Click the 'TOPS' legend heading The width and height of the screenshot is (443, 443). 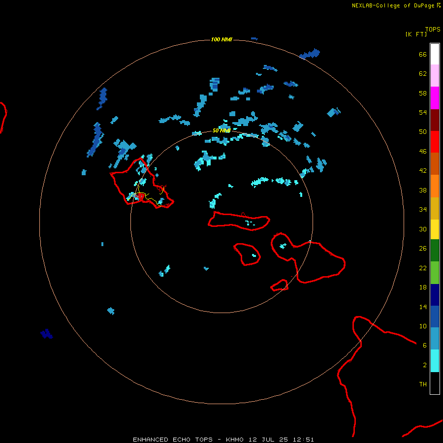tap(433, 30)
